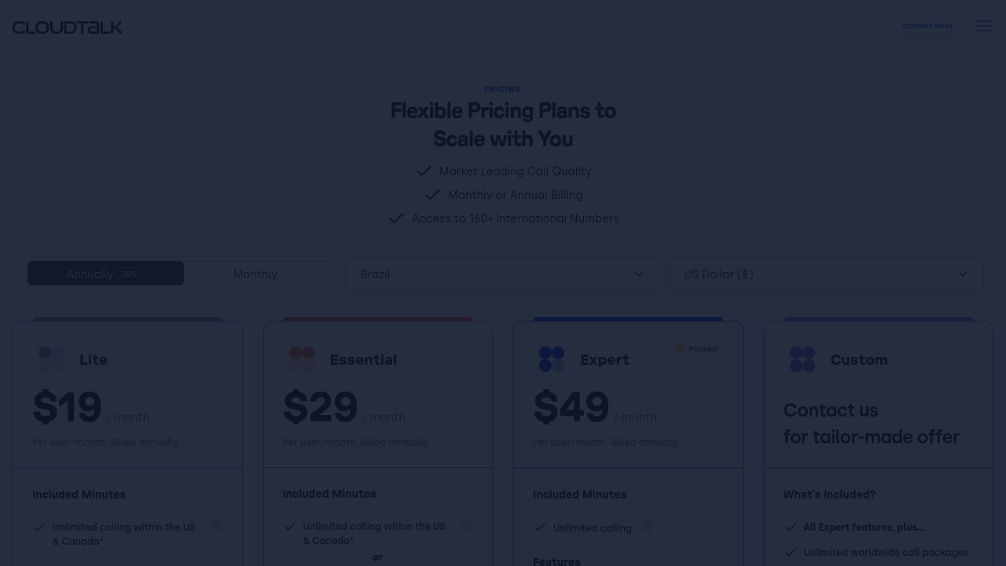Screen dimensions: 1006x566
Task: Click the Popular badge on Expert plan
Action: (698, 349)
